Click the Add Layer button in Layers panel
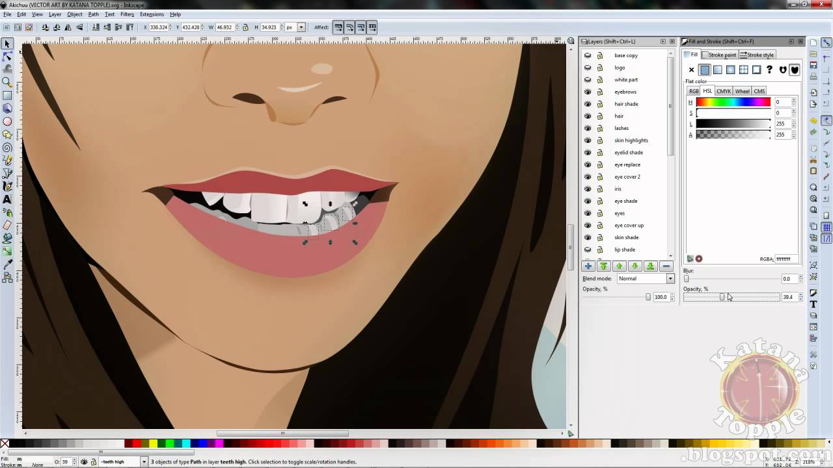Image resolution: width=833 pixels, height=468 pixels. (x=588, y=266)
